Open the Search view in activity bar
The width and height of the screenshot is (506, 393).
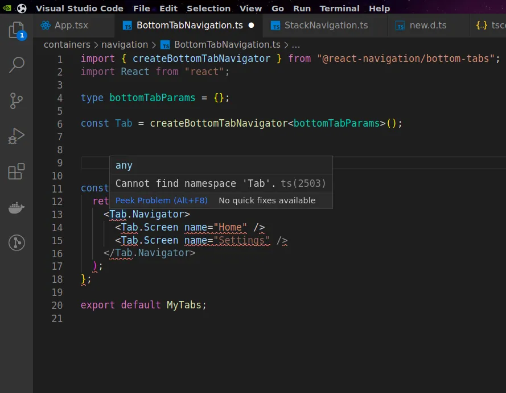pos(17,65)
